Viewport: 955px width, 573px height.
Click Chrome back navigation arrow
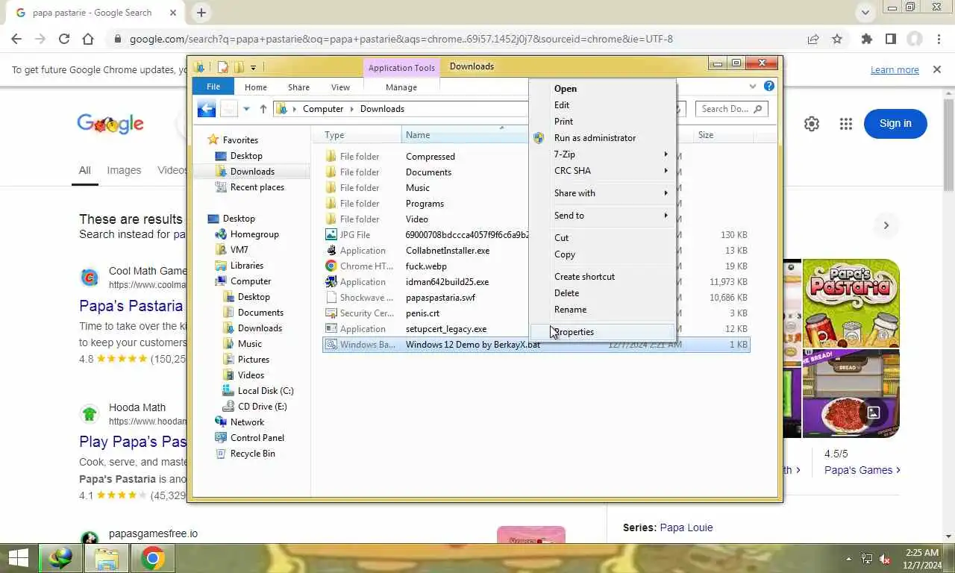tap(16, 39)
